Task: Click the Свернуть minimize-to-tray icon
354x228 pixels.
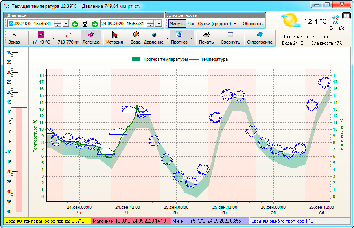Action: pos(230,35)
